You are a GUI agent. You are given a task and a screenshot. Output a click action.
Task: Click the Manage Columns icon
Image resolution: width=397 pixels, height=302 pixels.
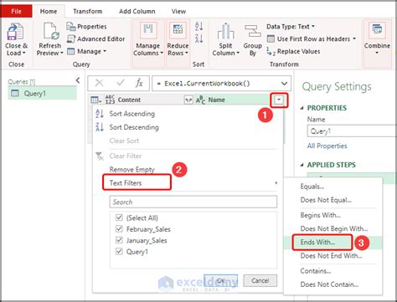click(148, 30)
